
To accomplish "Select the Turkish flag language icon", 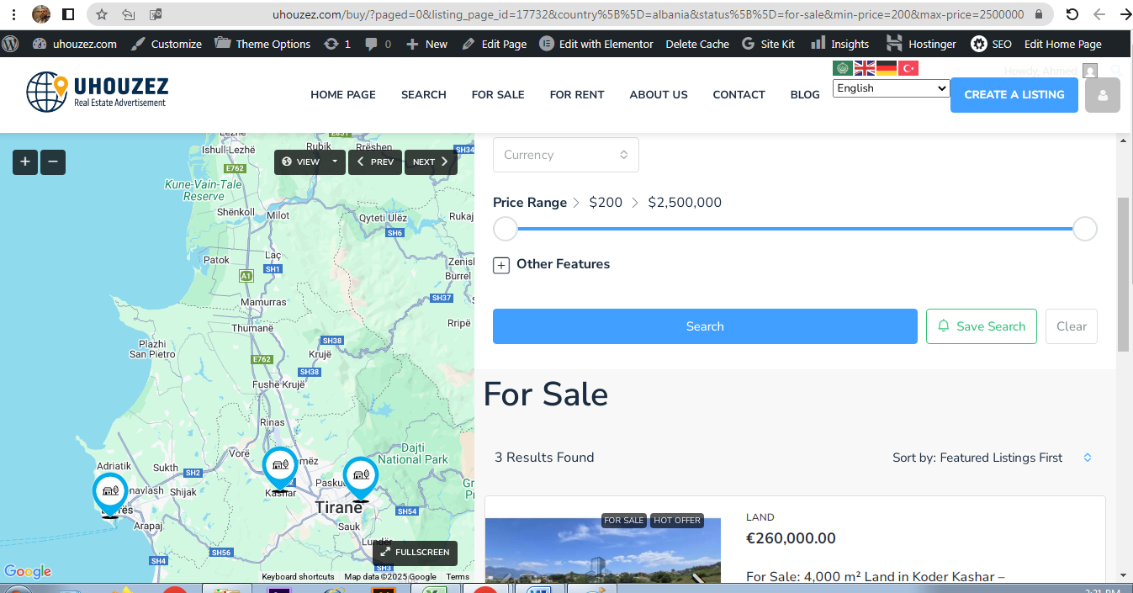I will coord(908,68).
